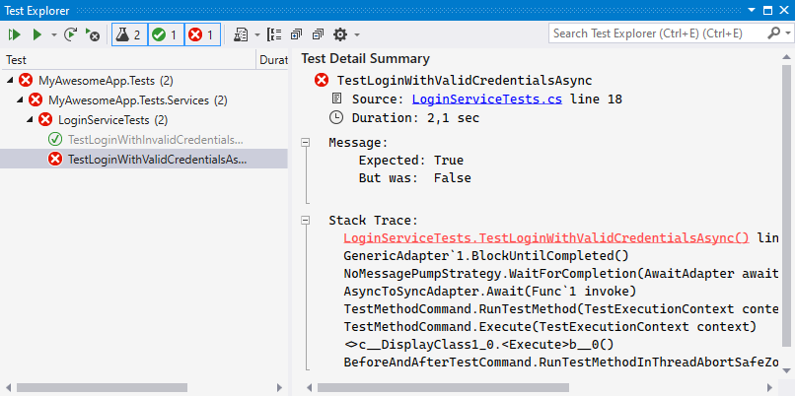Click the Run selected tests play button
Viewport: 795px width, 396px height.
point(36,34)
